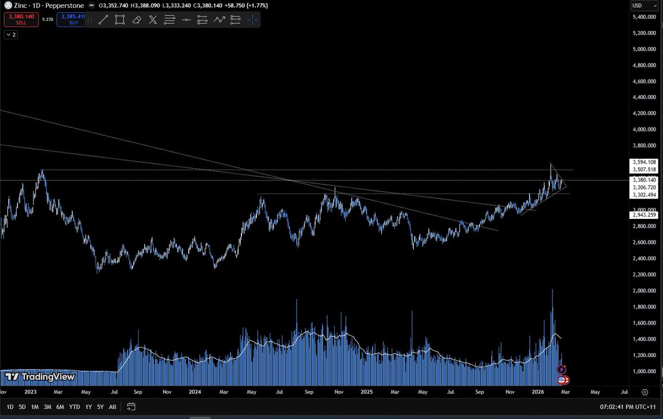
Task: Select the 1Y time range
Action: pyautogui.click(x=88, y=407)
